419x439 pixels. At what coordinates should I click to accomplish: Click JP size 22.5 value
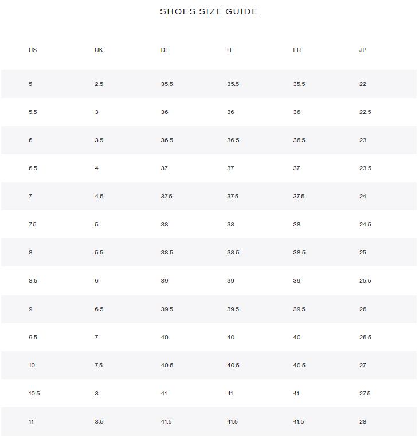(x=365, y=112)
